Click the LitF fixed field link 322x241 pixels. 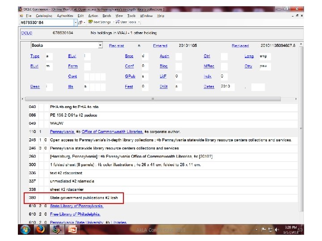163,76
